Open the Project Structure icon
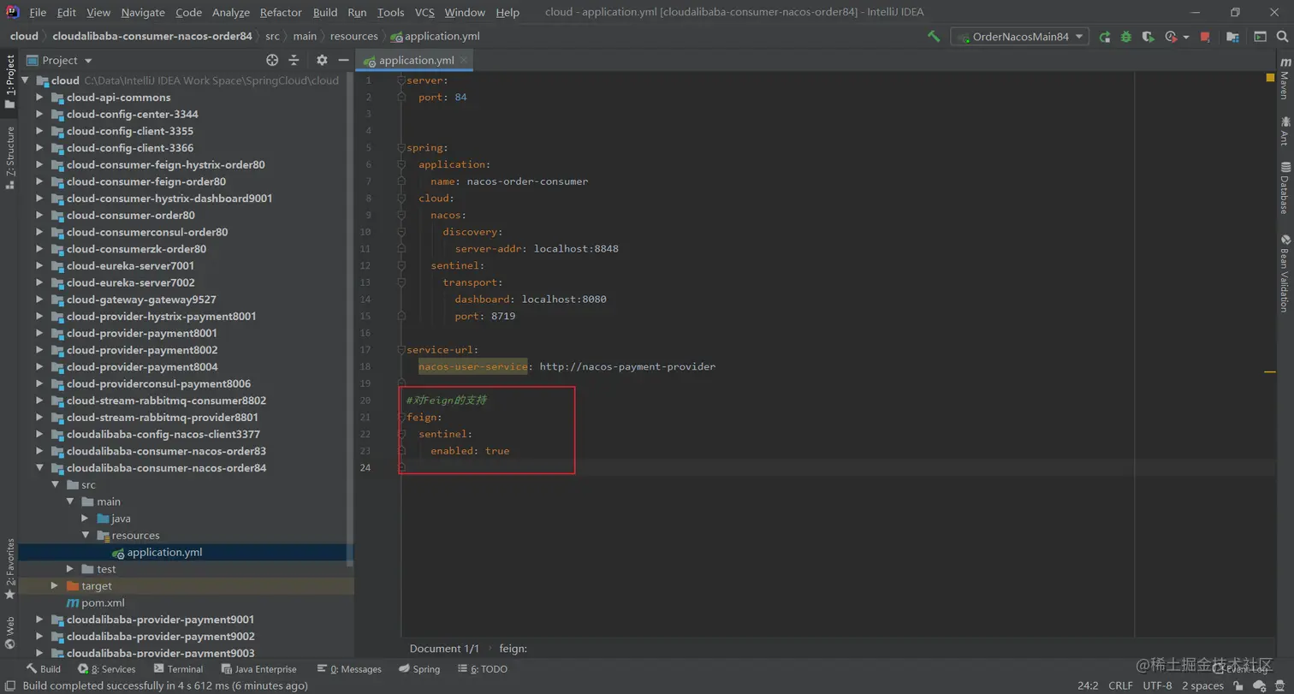1294x694 pixels. (1232, 37)
